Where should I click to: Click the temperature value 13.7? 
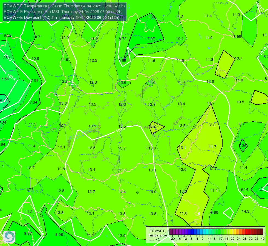click(122, 148)
